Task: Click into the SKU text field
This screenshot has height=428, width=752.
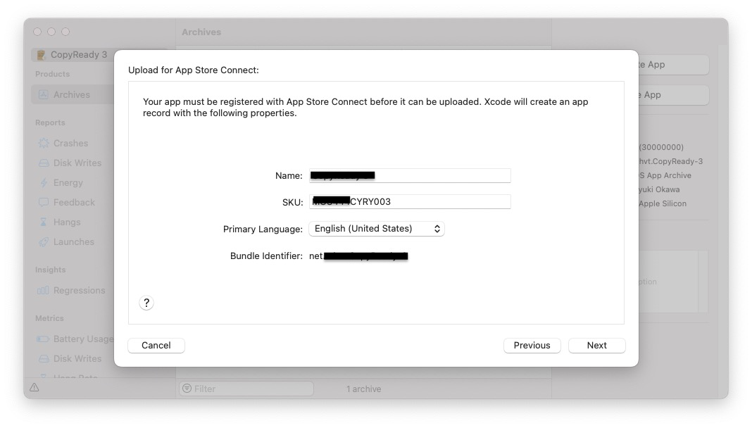Action: coord(410,202)
